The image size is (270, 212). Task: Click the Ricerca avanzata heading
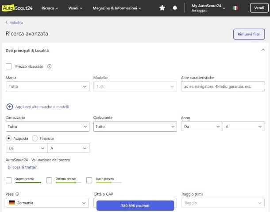pos(27,33)
